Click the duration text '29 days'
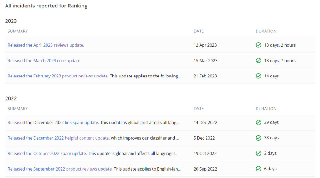The height and width of the screenshot is (178, 320). click(x=272, y=122)
